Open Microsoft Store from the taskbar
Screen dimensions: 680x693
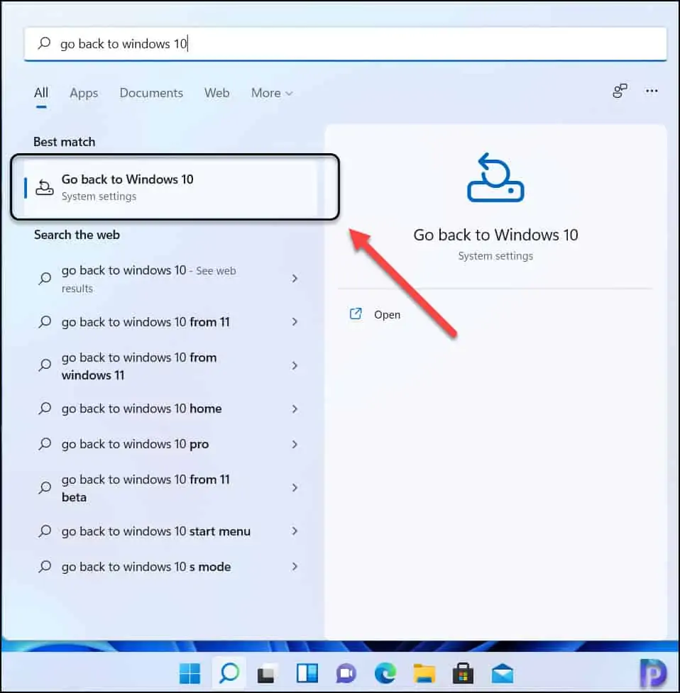(x=463, y=674)
